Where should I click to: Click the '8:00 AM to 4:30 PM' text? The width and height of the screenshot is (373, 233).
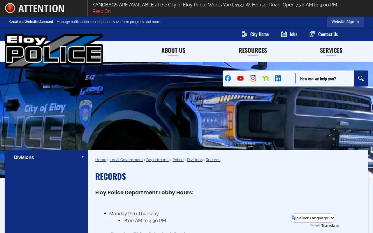pyautogui.click(x=145, y=221)
